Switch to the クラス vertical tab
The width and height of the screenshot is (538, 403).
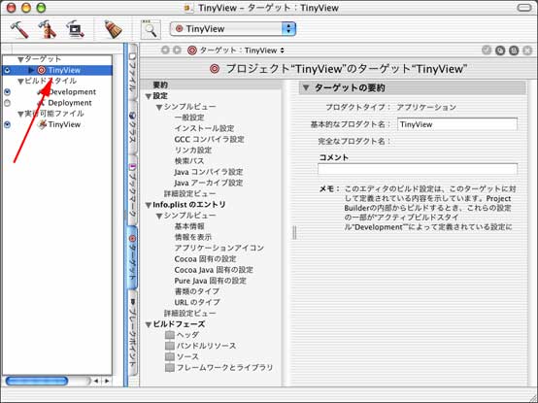(132, 127)
